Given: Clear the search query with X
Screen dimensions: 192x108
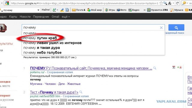Looking at the screenshot, I should click(x=161, y=28).
